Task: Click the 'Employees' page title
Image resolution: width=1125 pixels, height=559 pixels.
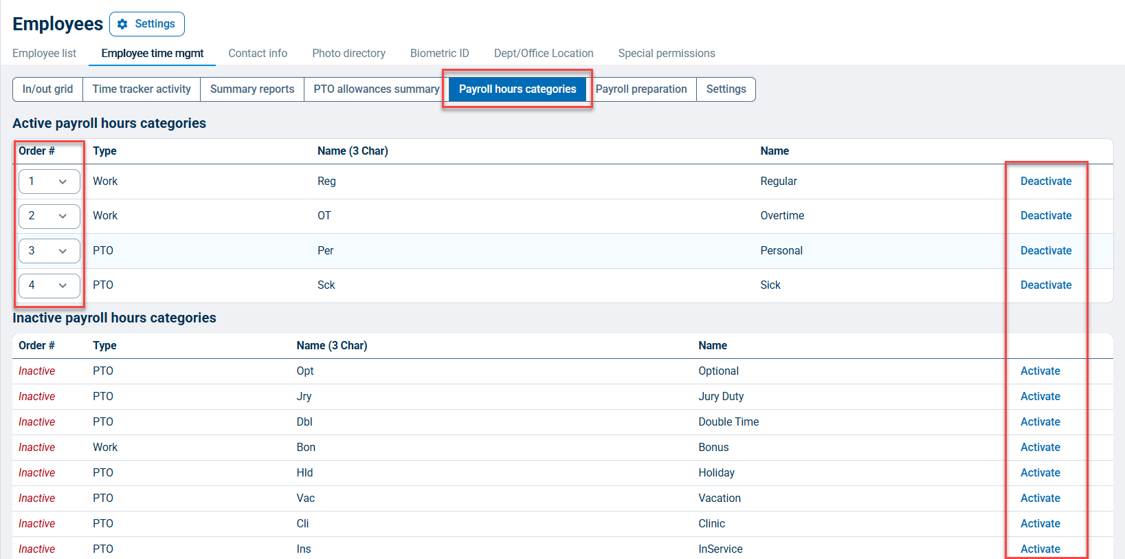Action: pyautogui.click(x=58, y=24)
